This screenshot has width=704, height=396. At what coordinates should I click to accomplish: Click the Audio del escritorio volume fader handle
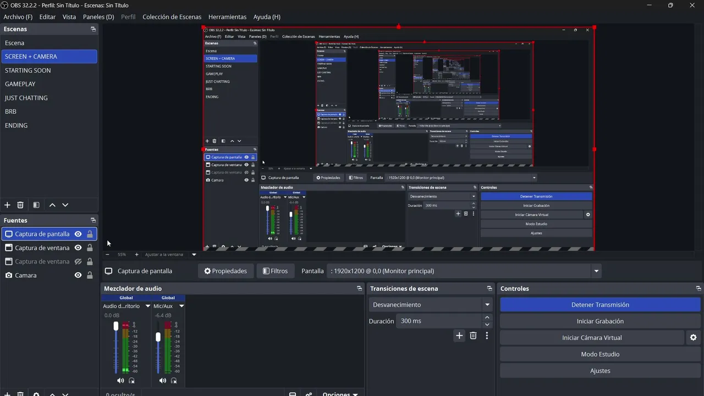(116, 326)
